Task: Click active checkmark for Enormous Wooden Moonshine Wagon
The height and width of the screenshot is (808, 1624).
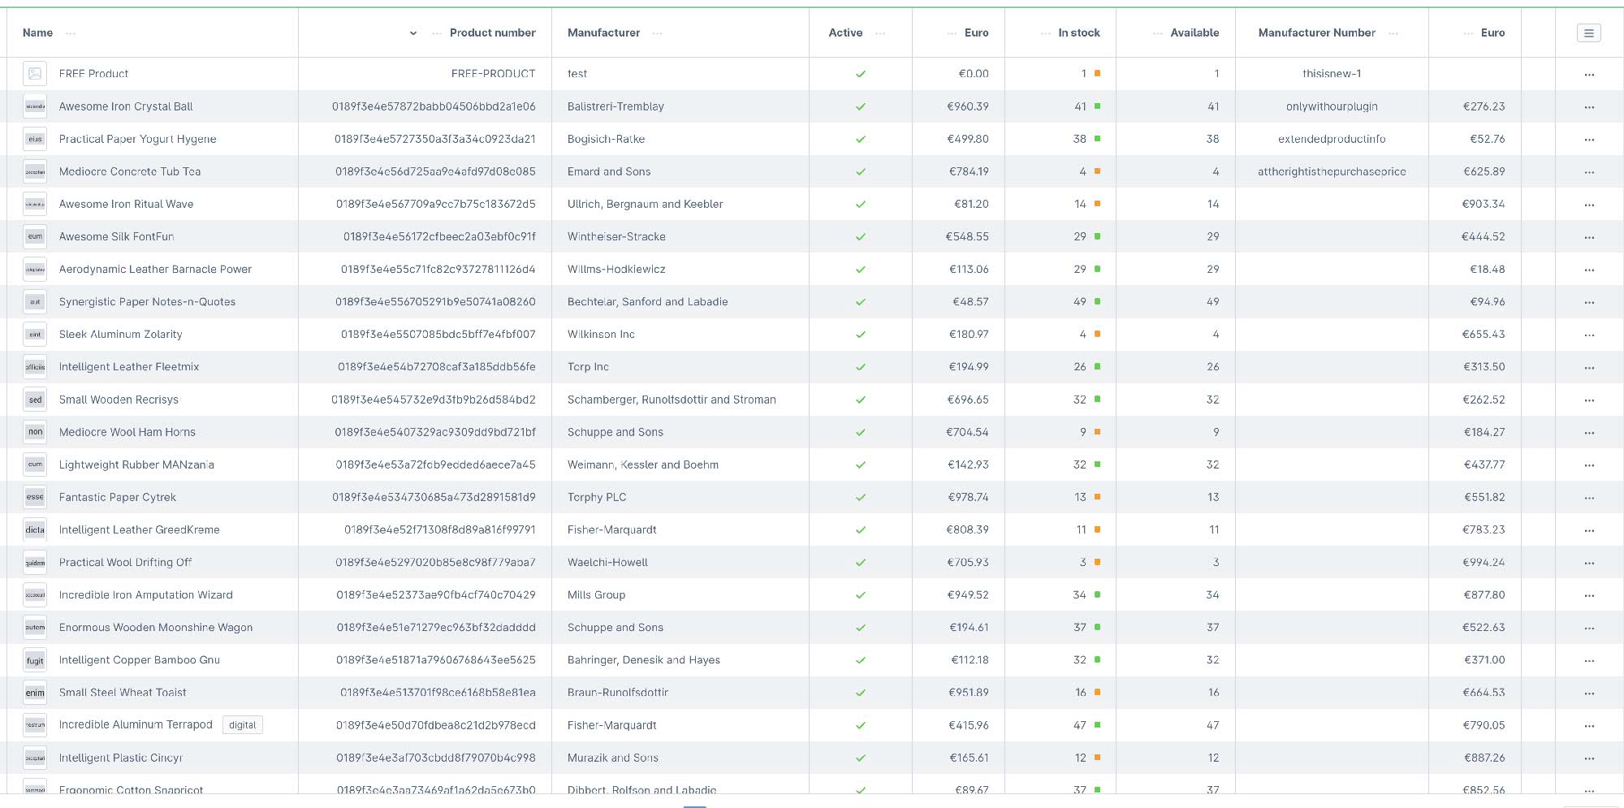Action: click(x=861, y=628)
